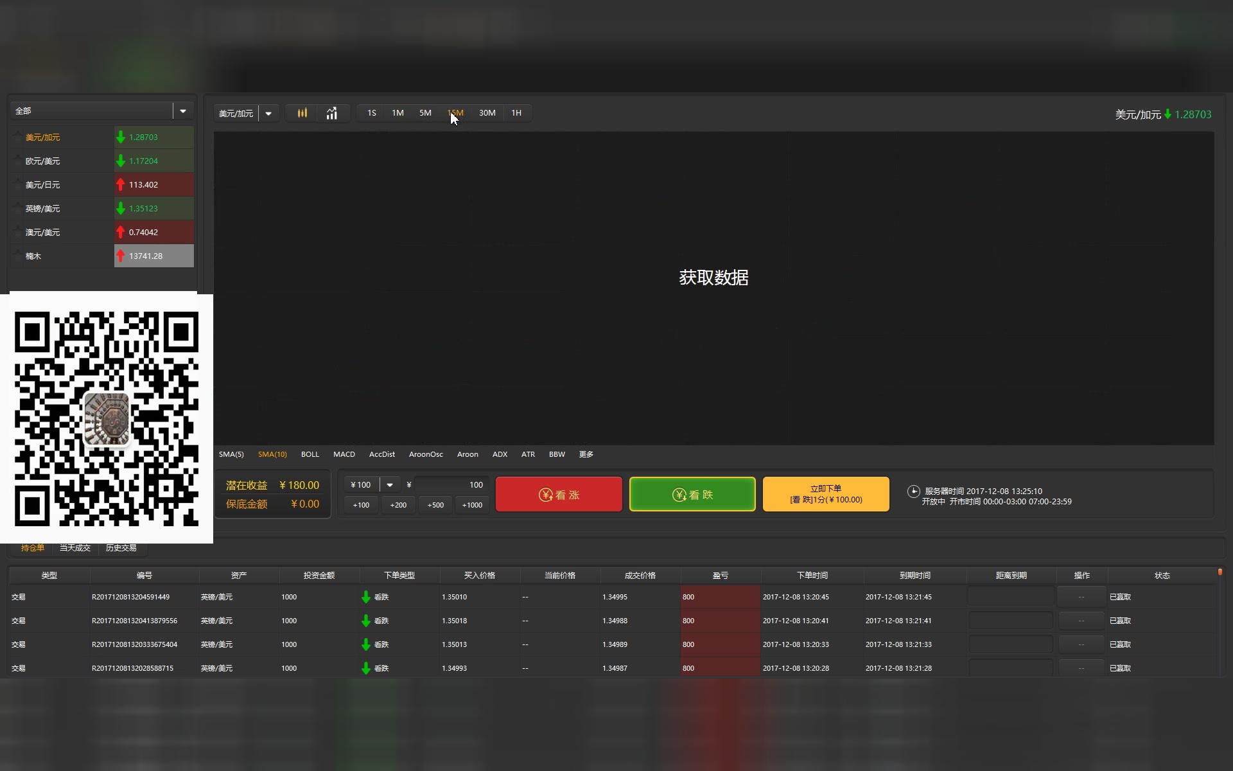Select the line chart type icon
Image resolution: width=1233 pixels, height=771 pixels.
331,113
